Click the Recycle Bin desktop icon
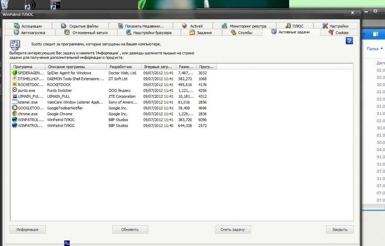 (x=5, y=5)
